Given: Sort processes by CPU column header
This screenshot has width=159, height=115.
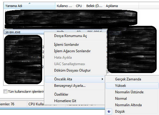Looking at the screenshot, I should tap(79, 6).
